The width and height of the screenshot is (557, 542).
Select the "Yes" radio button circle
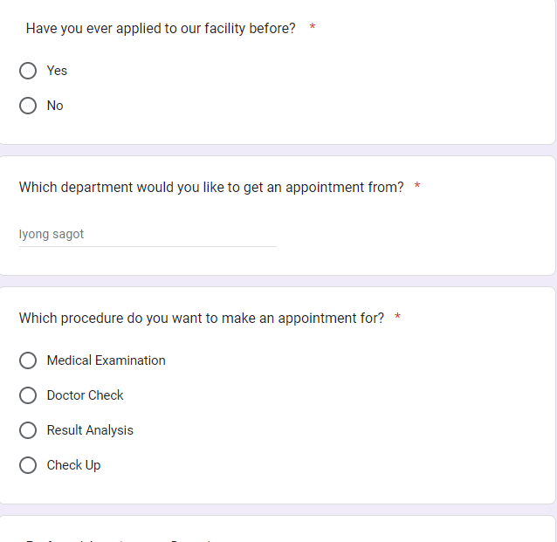click(28, 71)
